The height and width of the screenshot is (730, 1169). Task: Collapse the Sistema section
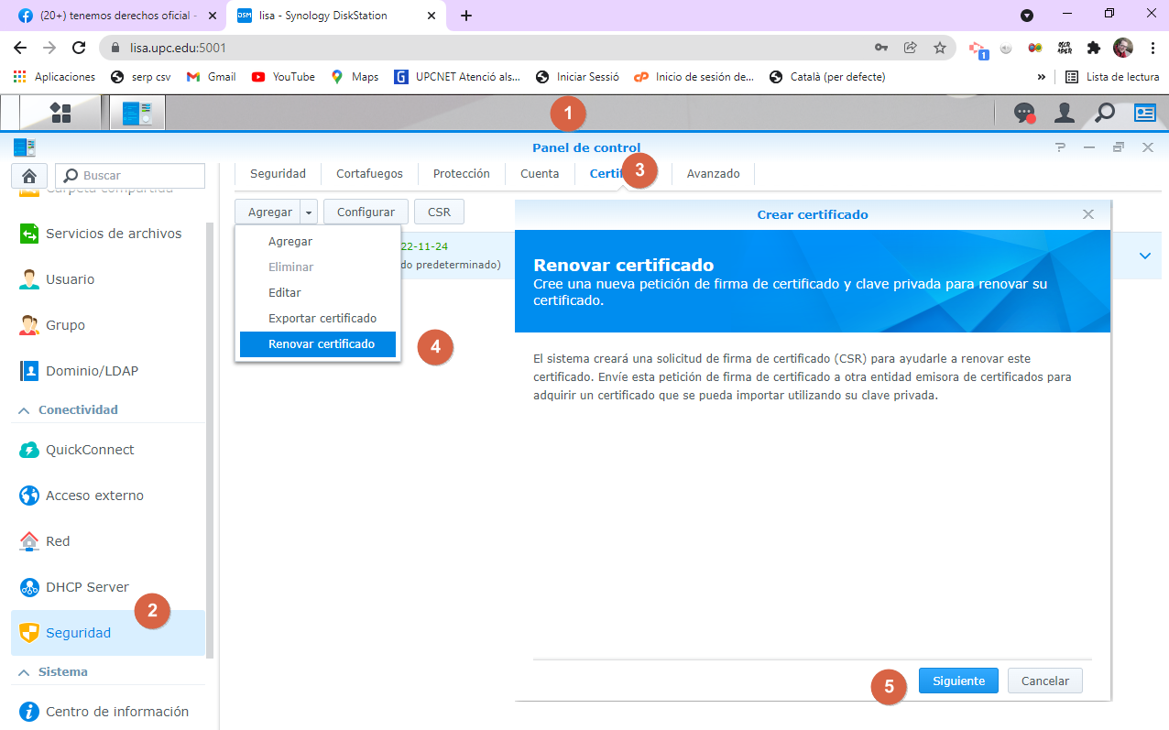pyautogui.click(x=25, y=672)
